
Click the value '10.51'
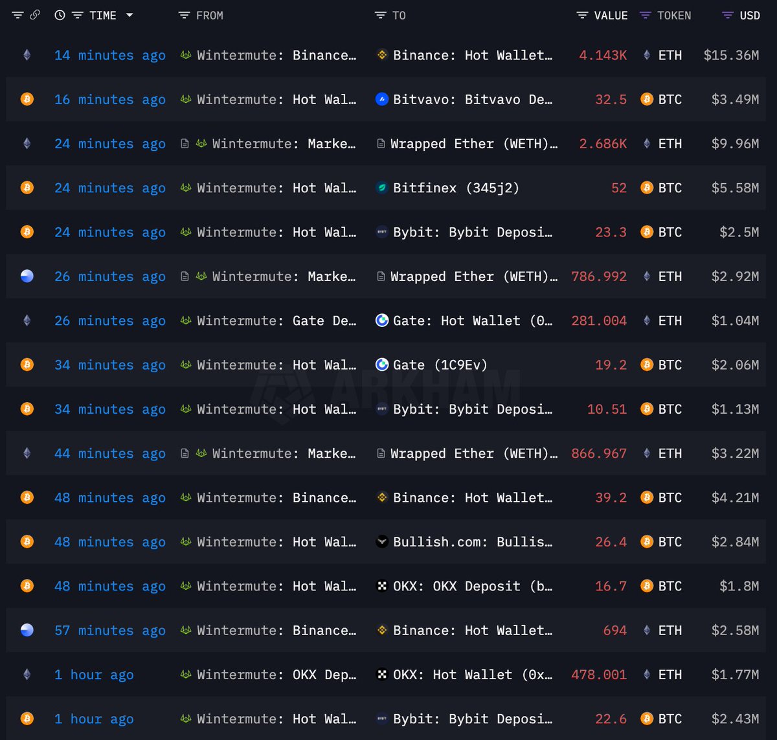click(607, 409)
